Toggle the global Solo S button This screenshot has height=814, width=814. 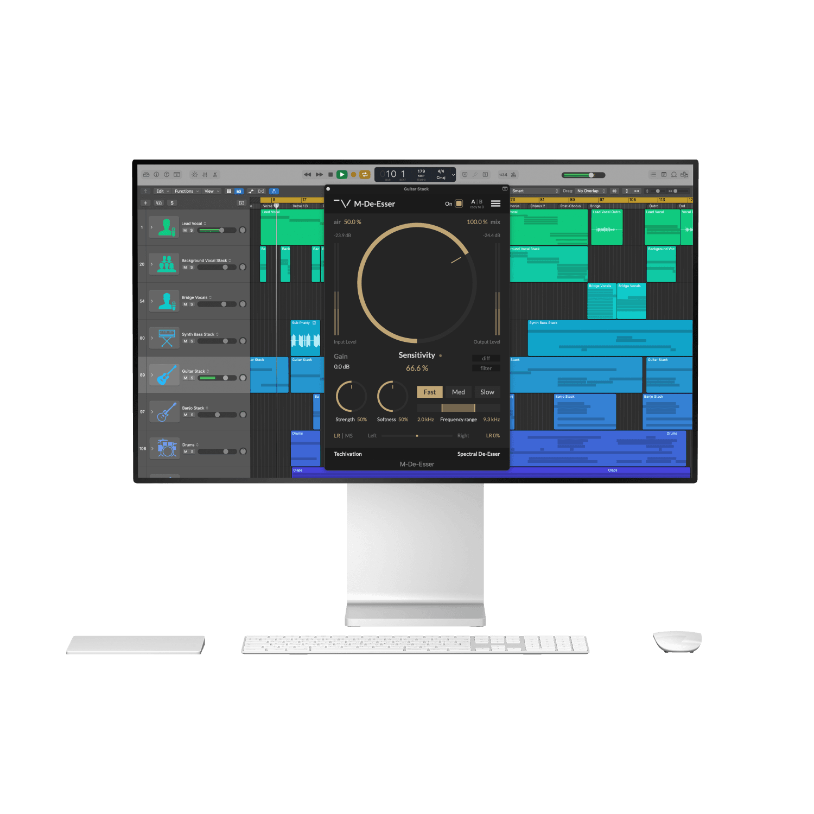tap(172, 203)
